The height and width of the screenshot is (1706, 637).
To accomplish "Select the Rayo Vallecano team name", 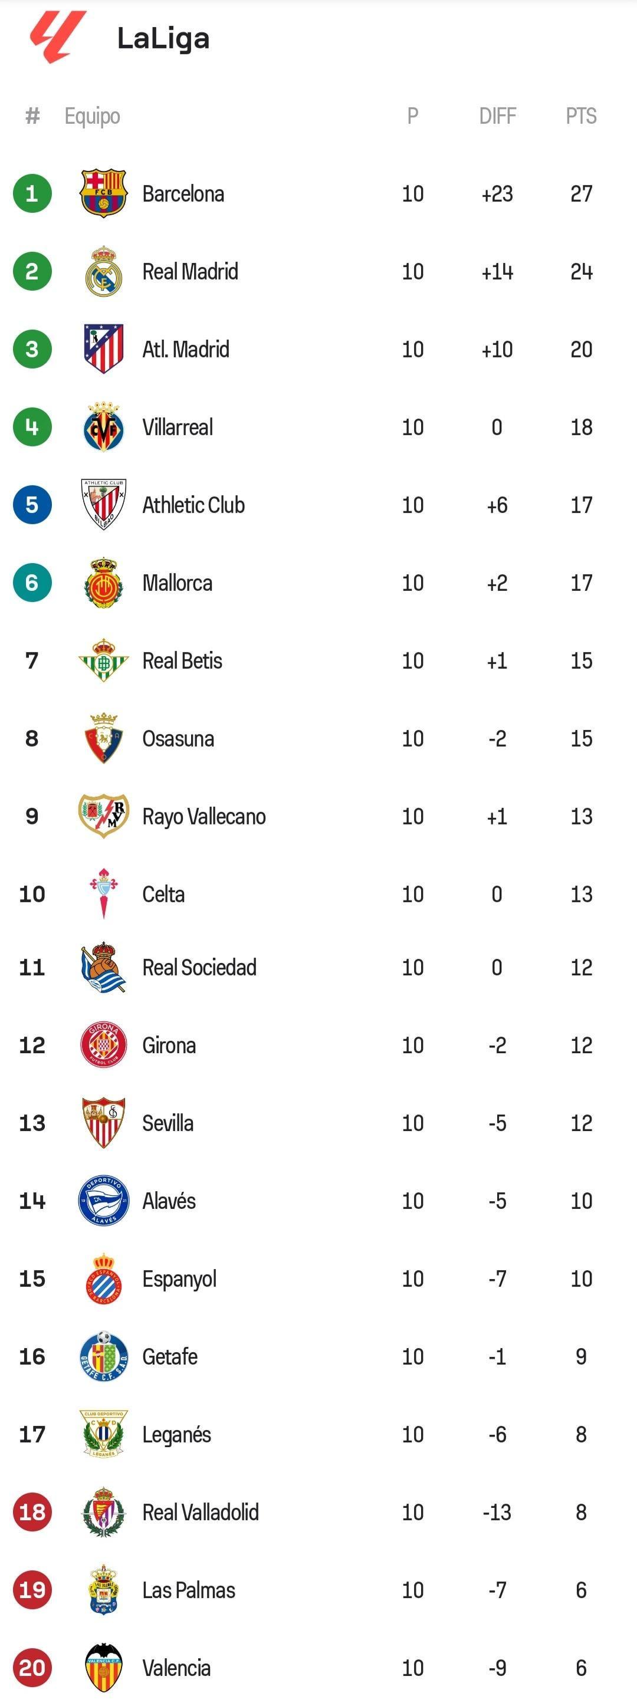I will pos(204,816).
